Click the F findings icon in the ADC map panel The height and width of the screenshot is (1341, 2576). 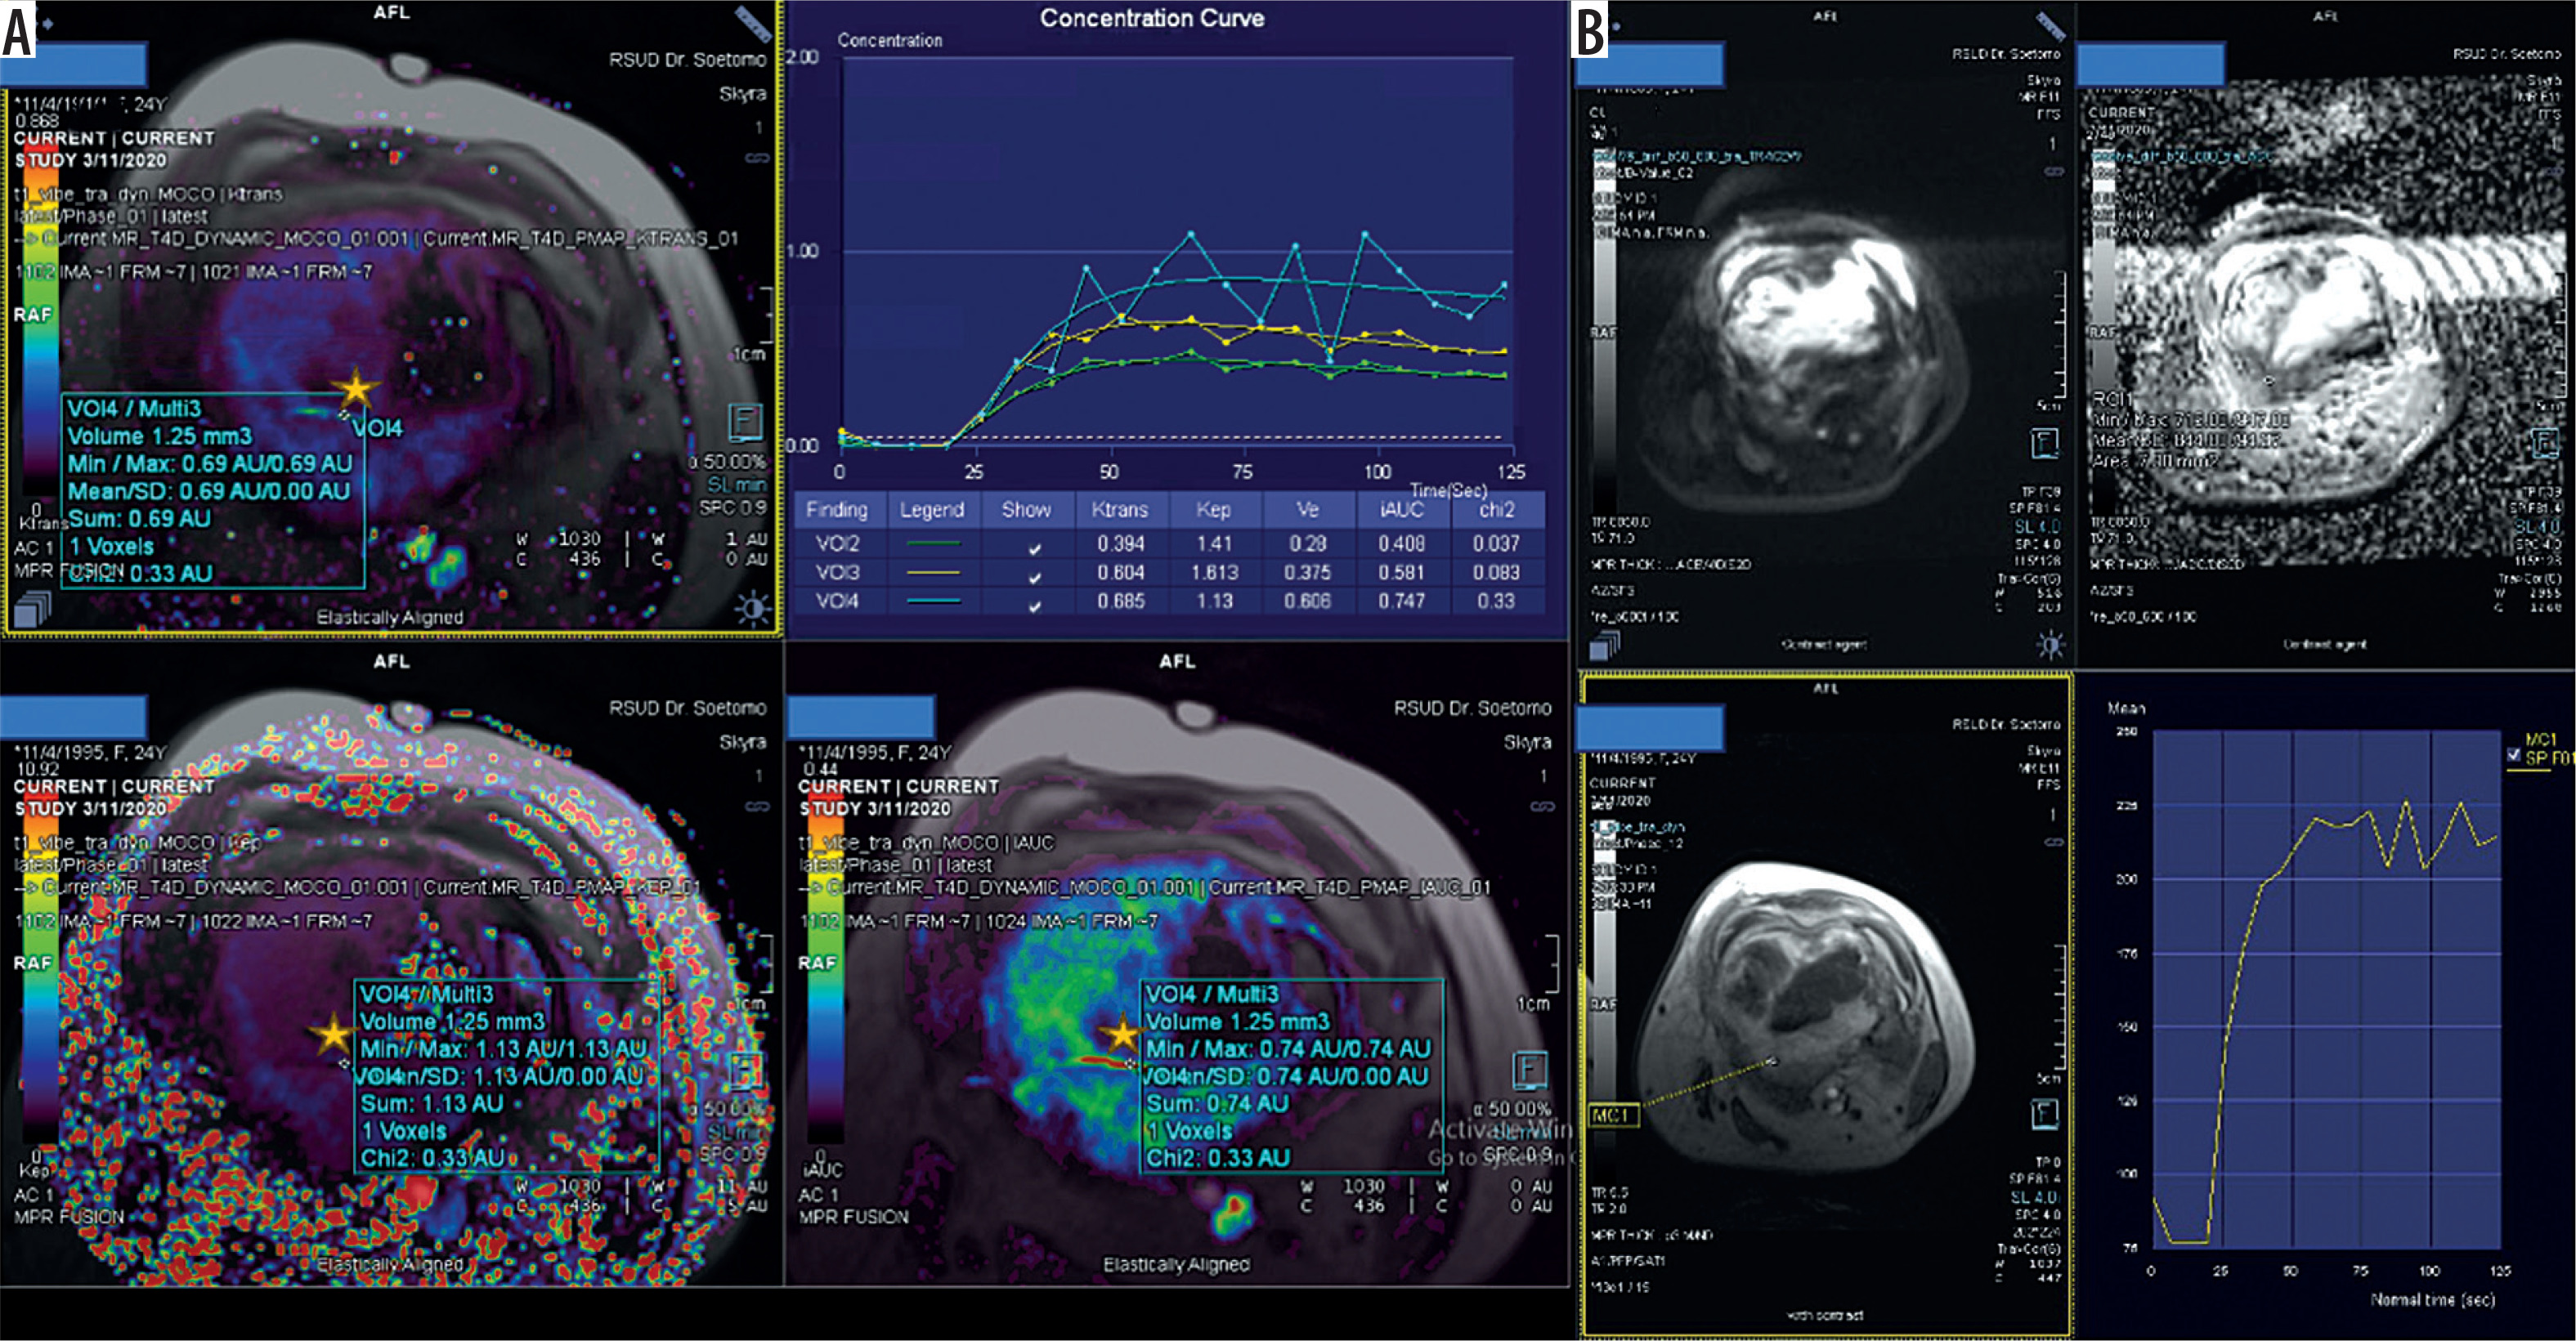2545,443
